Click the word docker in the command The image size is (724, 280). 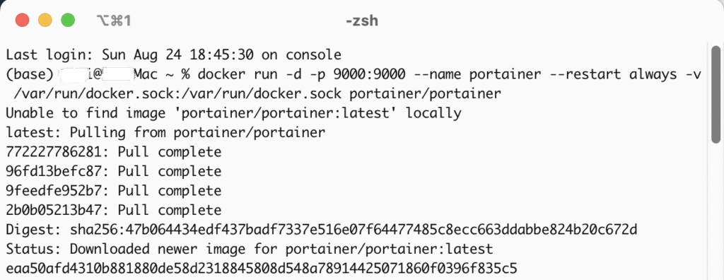click(x=221, y=74)
